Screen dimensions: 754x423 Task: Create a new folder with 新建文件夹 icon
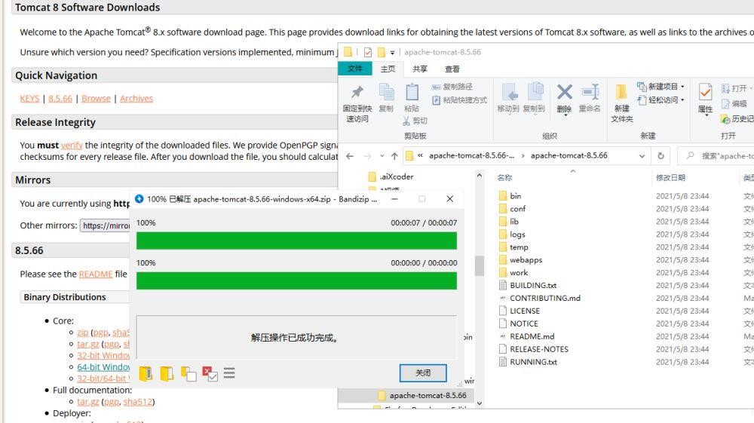pyautogui.click(x=621, y=93)
